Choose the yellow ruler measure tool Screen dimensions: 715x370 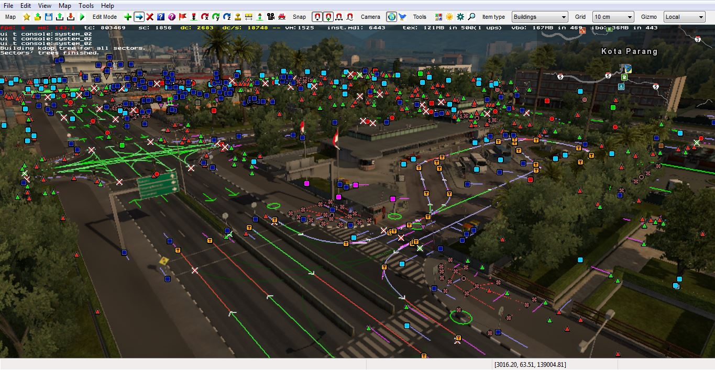(x=249, y=17)
